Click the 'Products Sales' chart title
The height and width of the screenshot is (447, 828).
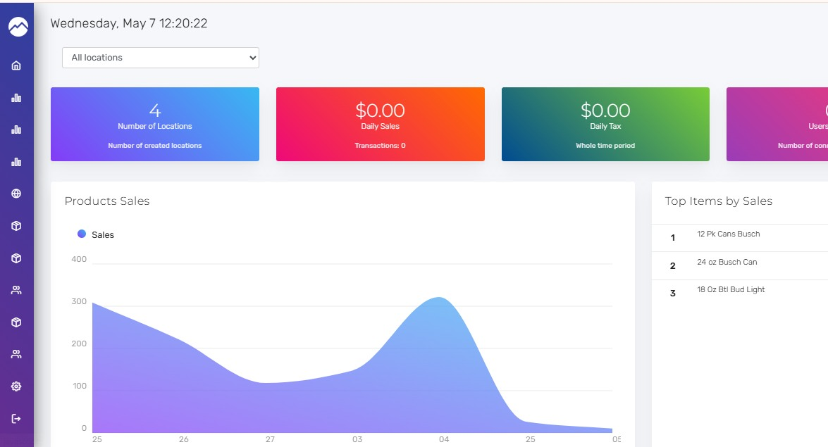[x=107, y=201]
